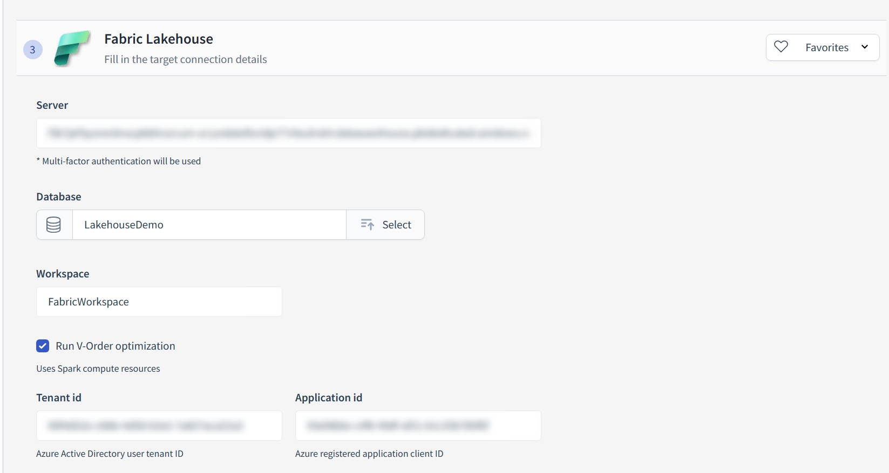Click the Workspace field label

click(63, 274)
